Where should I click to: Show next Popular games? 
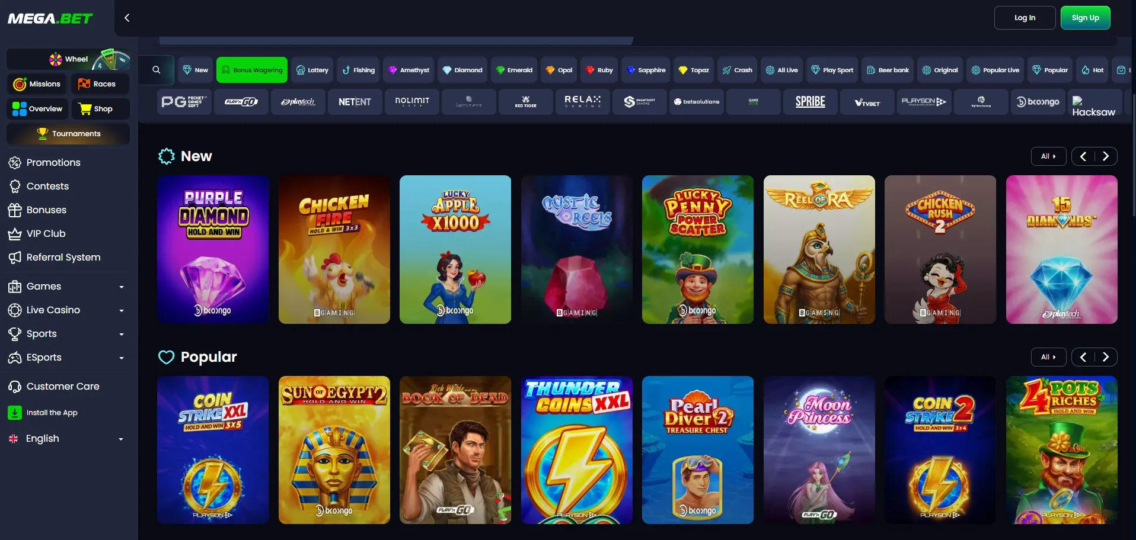point(1105,357)
